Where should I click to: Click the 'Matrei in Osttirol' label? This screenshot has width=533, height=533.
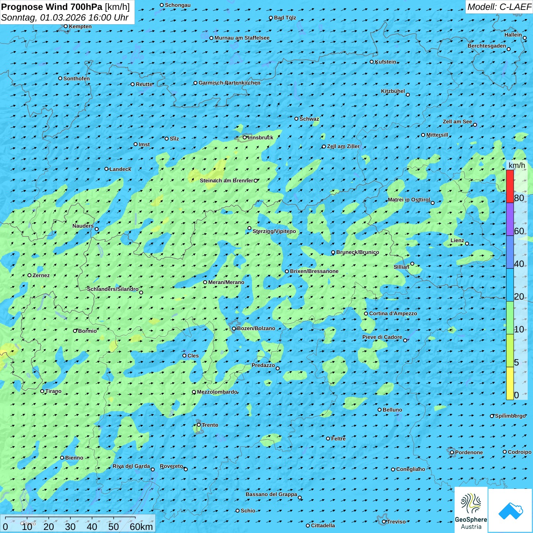[x=409, y=199]
